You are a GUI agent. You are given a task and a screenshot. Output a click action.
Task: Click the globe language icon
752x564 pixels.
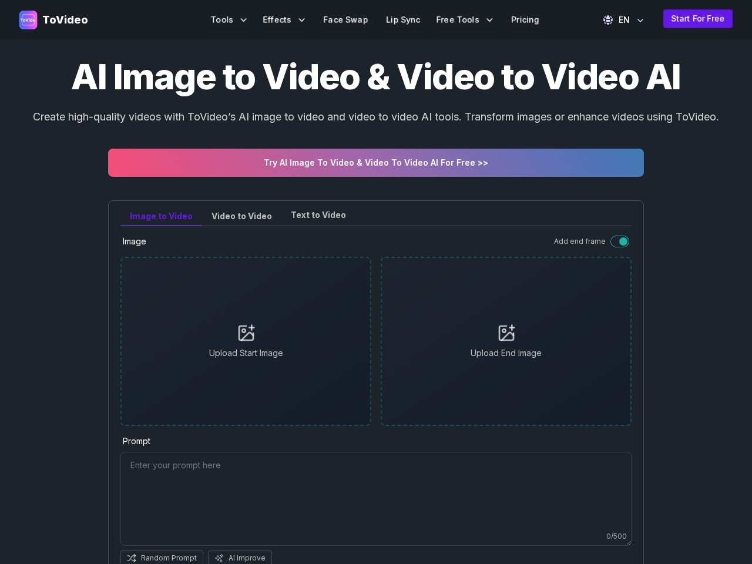coord(608,19)
